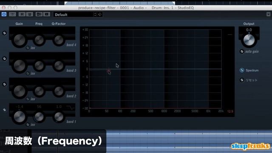Click the band 2 Freq knob
The image size is (272, 153).
[x=39, y=91]
